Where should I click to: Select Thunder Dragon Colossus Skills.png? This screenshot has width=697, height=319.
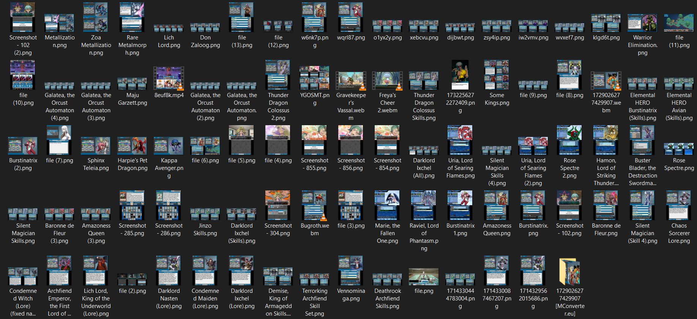coord(424,80)
